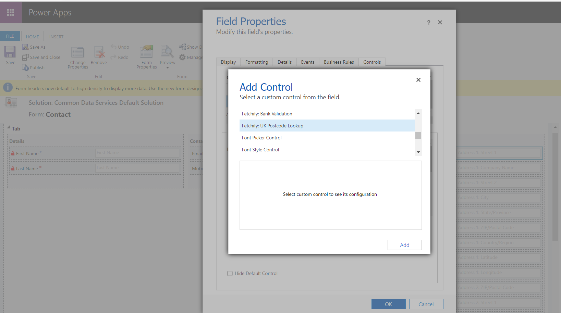Click the form designer scroll up arrow

point(555,127)
